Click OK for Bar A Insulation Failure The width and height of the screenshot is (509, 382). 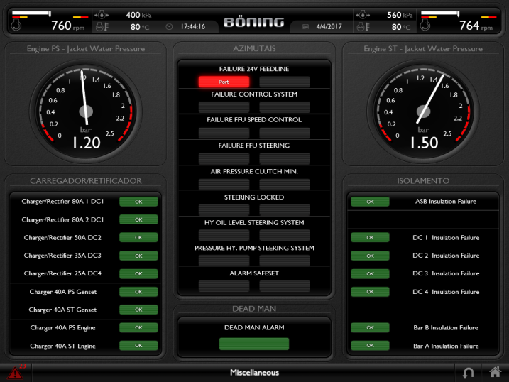tap(370, 346)
